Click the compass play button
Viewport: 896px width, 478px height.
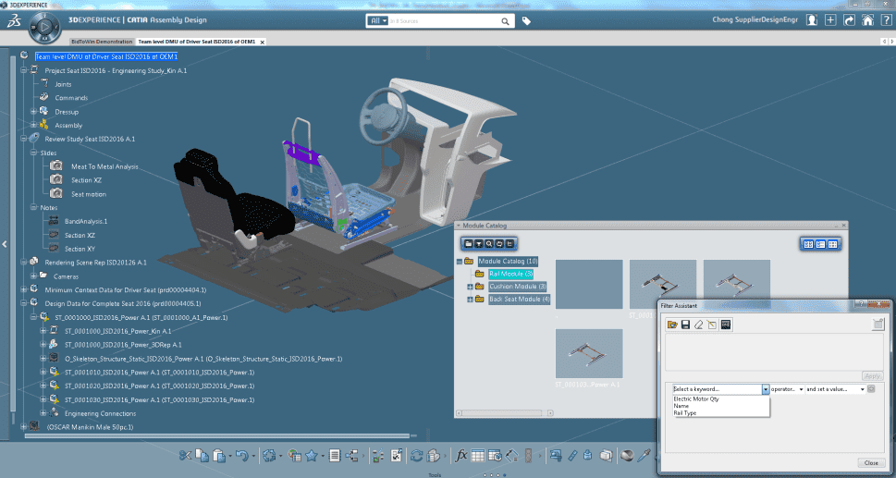pyautogui.click(x=44, y=26)
